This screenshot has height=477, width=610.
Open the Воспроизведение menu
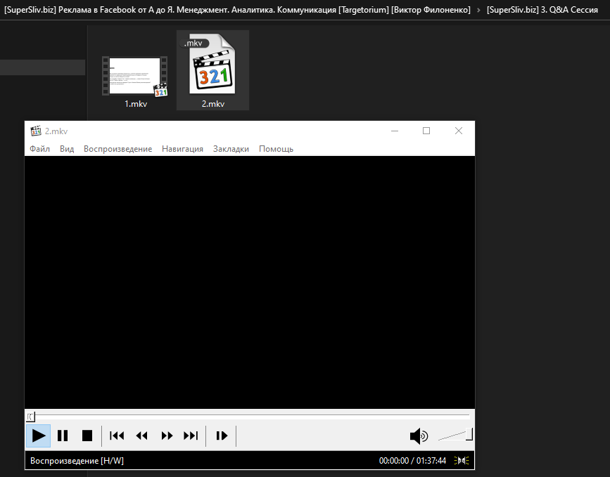pyautogui.click(x=117, y=149)
